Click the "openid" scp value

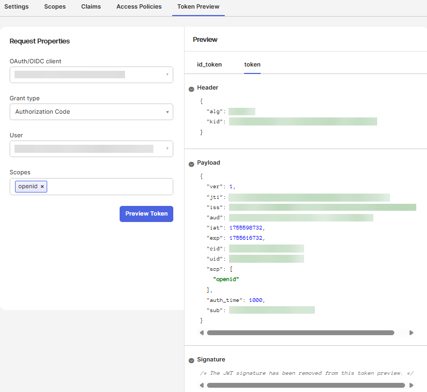tap(226, 279)
